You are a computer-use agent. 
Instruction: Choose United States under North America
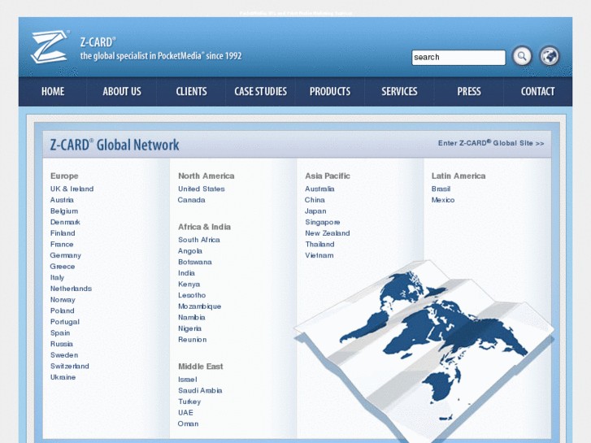point(202,189)
